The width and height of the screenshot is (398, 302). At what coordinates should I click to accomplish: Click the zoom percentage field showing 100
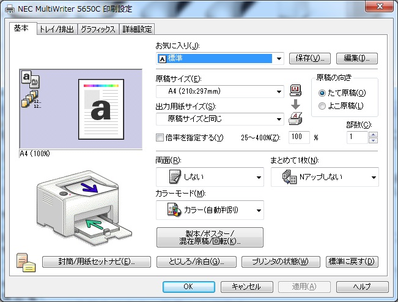coord(299,137)
